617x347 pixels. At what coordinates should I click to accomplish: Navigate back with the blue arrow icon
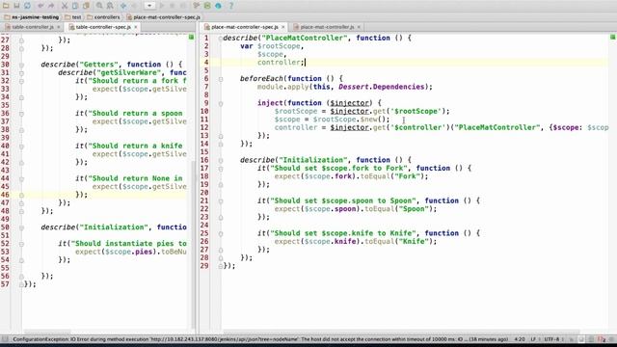(123, 6)
